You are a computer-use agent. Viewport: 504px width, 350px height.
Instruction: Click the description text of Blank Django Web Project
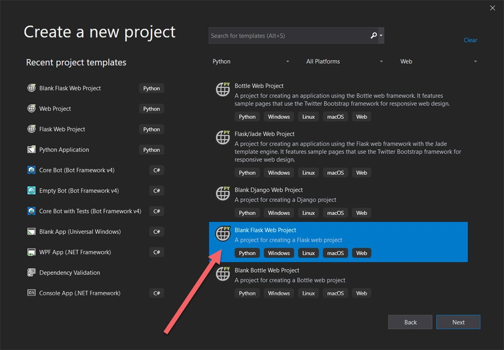coord(285,200)
